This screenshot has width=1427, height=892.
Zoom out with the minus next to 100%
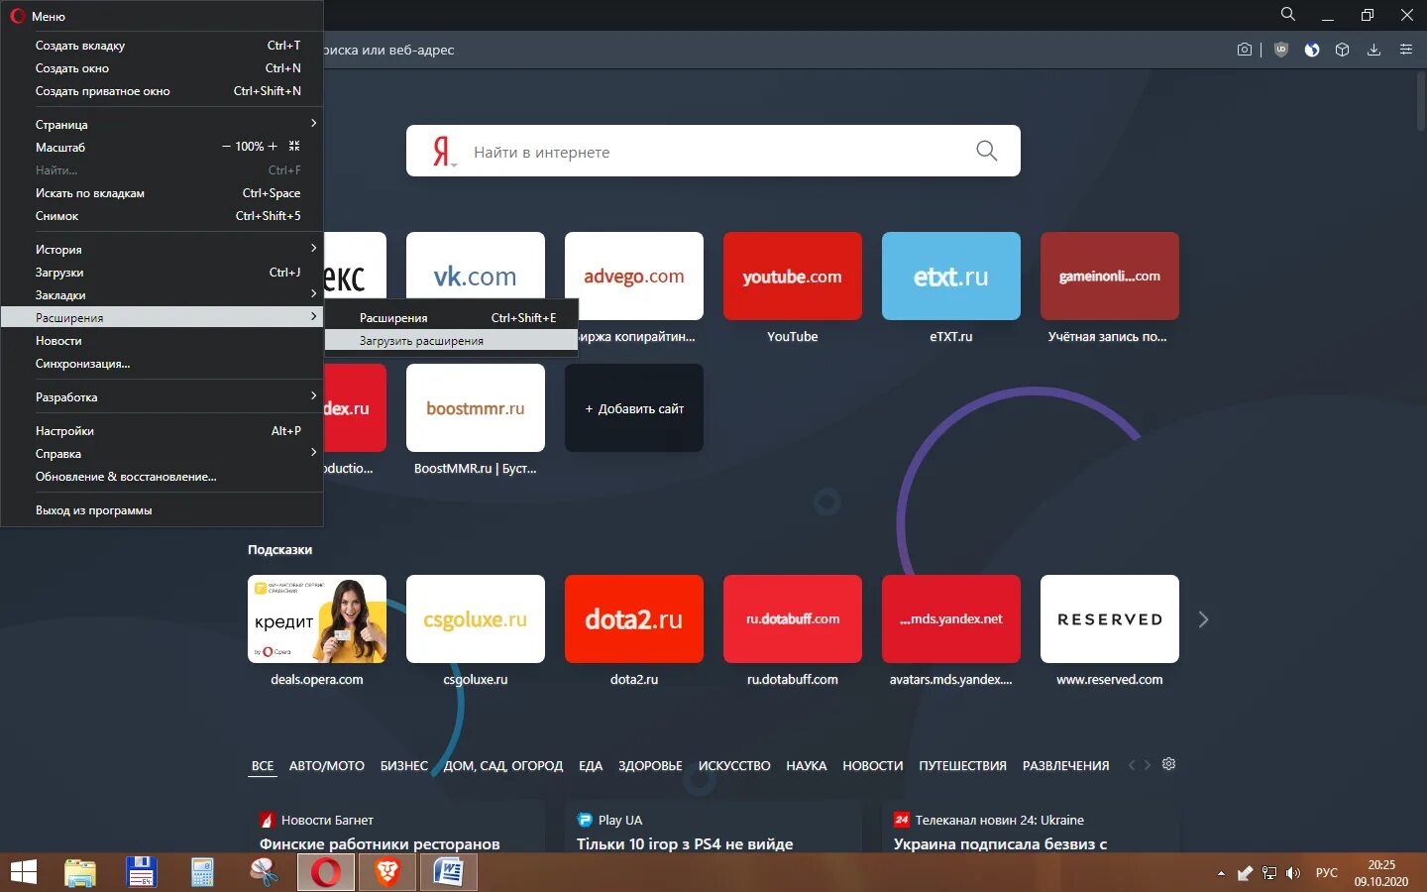(226, 147)
